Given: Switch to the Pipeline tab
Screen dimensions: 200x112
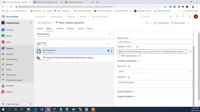Looking at the screenshot, I should 40,29.
